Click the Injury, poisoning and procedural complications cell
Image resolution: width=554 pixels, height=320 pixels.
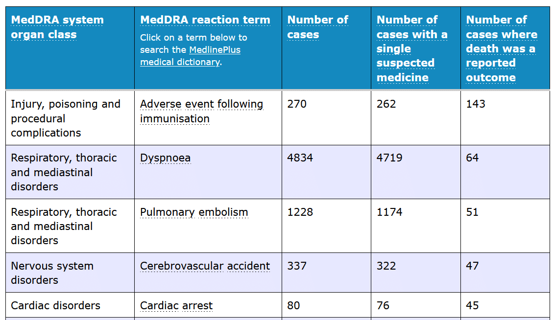[x=65, y=118]
